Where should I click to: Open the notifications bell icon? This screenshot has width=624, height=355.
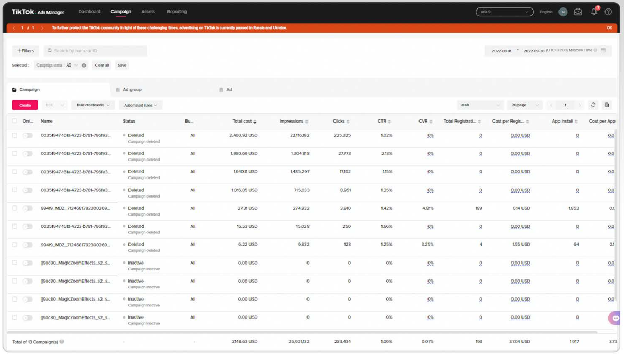tap(594, 12)
